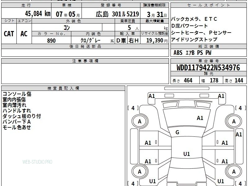Select sales point シートヒーター、Pセンサー
The height and width of the screenshot is (186, 248).
201,33
